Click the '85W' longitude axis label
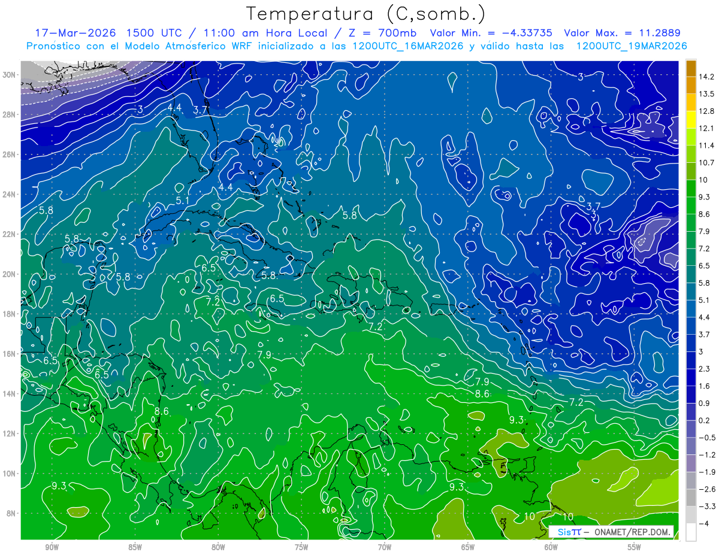719x555 pixels. (135, 547)
